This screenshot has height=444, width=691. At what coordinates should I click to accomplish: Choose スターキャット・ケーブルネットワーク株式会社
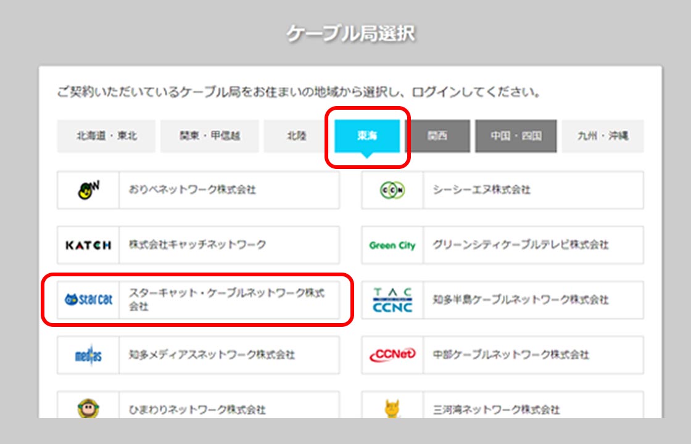pos(198,300)
